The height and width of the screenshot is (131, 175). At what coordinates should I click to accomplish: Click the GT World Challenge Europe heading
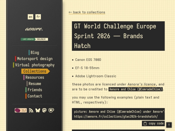(x=118, y=36)
